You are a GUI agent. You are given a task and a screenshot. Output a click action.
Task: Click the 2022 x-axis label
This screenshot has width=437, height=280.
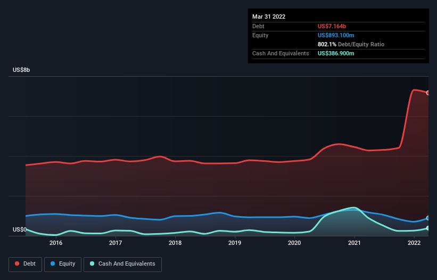tap(414, 243)
